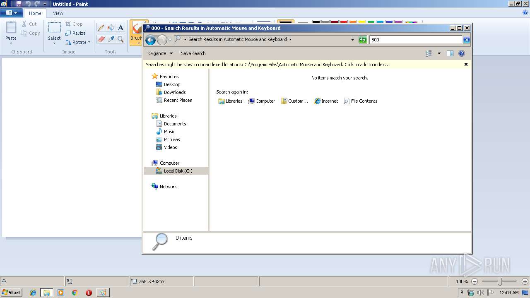The width and height of the screenshot is (530, 298).
Task: Open the recent pages dropdown beside forward button
Action: click(170, 40)
